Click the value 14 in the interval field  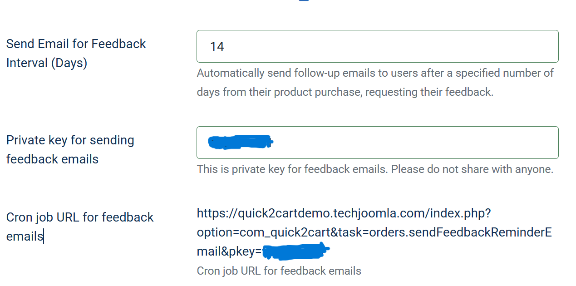(217, 46)
